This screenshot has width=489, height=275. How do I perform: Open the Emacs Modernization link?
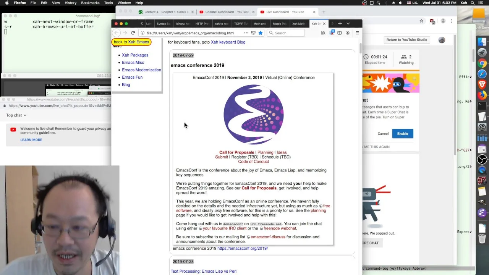pos(141,70)
